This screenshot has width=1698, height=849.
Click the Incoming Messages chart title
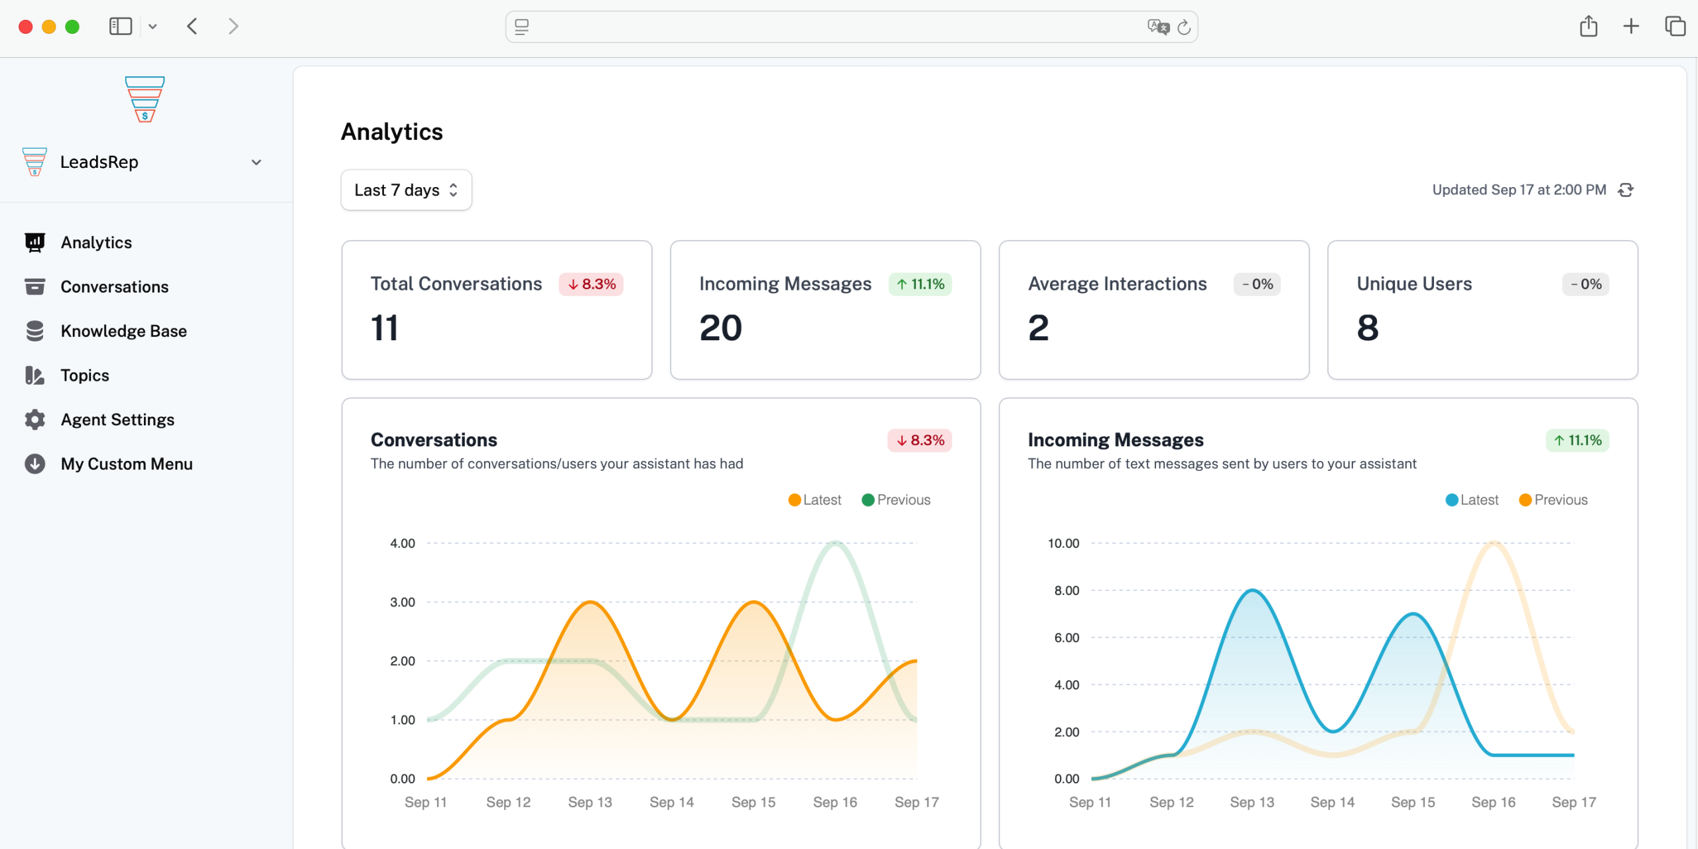[1116, 440]
